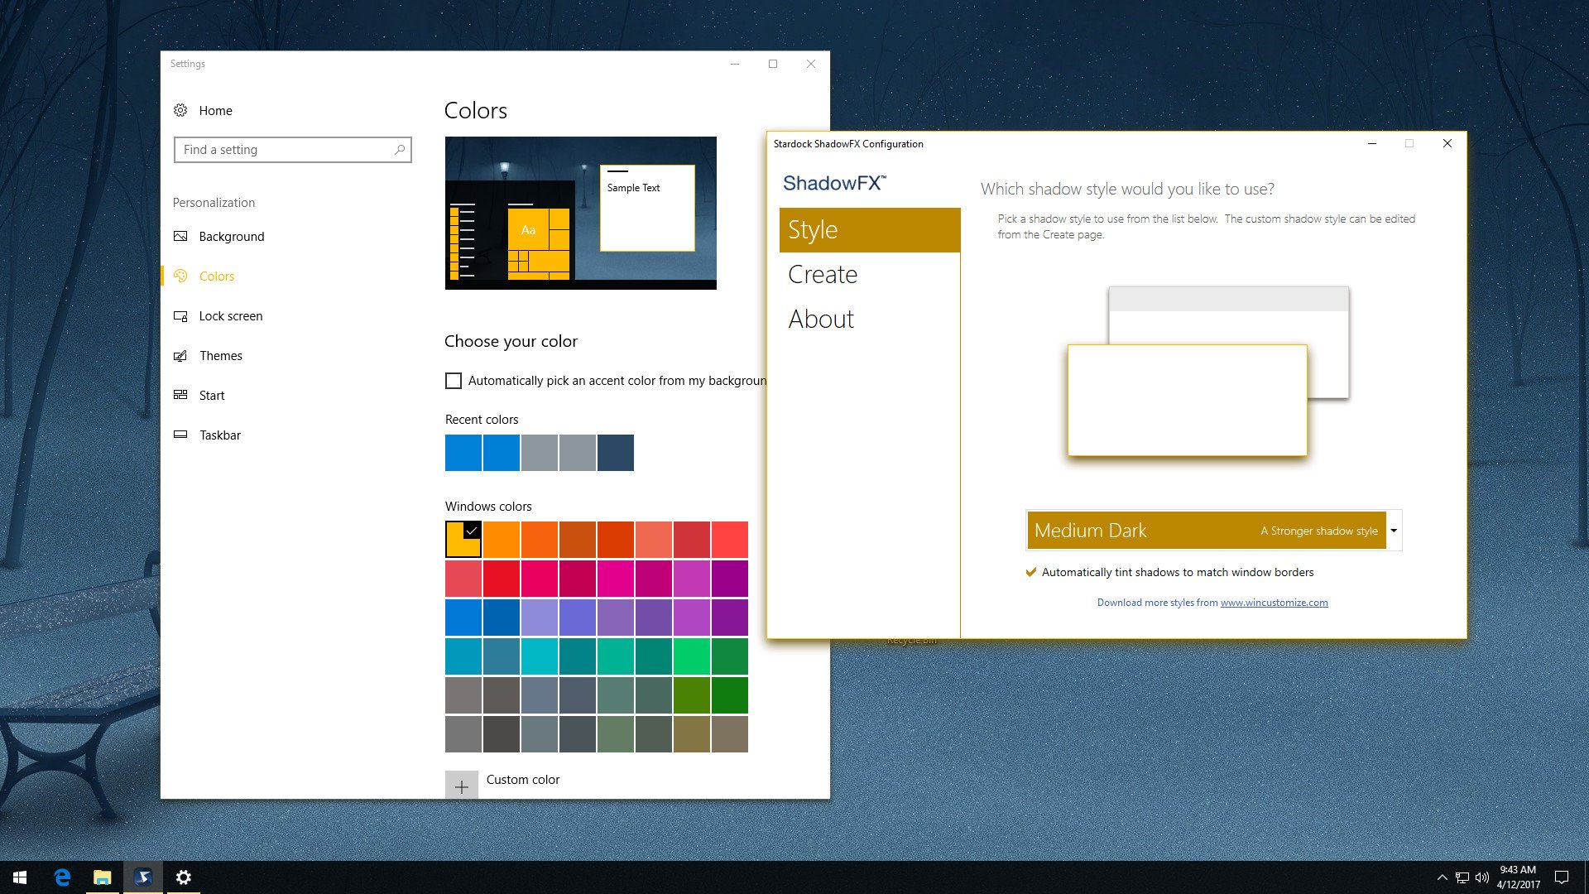
Task: Open volume control tray icon
Action: (1482, 877)
